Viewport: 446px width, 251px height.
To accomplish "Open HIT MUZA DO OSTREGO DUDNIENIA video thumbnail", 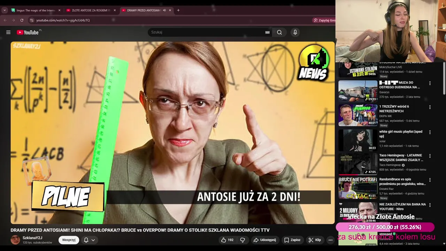I will coord(358,91).
